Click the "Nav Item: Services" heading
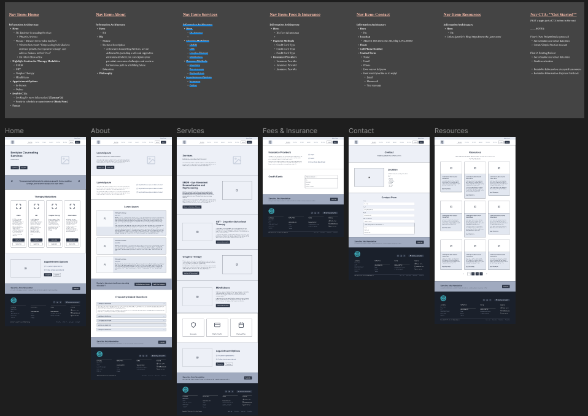 (199, 14)
